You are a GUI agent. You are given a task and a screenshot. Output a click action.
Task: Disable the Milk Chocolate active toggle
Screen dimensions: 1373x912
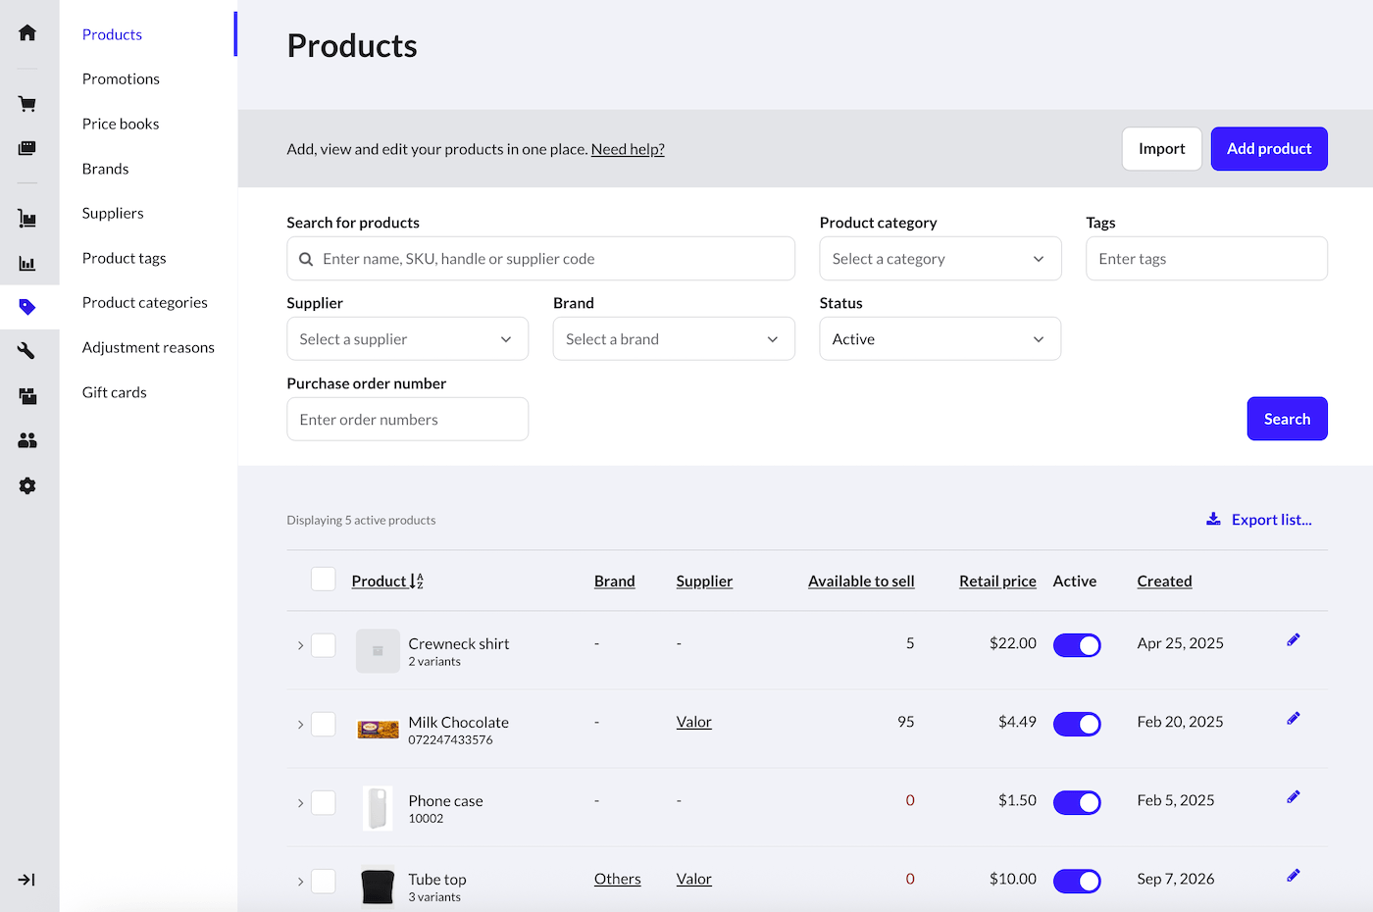pos(1077,724)
